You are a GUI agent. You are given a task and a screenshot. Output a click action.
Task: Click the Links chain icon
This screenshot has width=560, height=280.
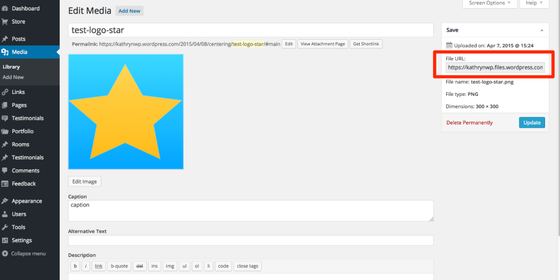(x=4, y=92)
